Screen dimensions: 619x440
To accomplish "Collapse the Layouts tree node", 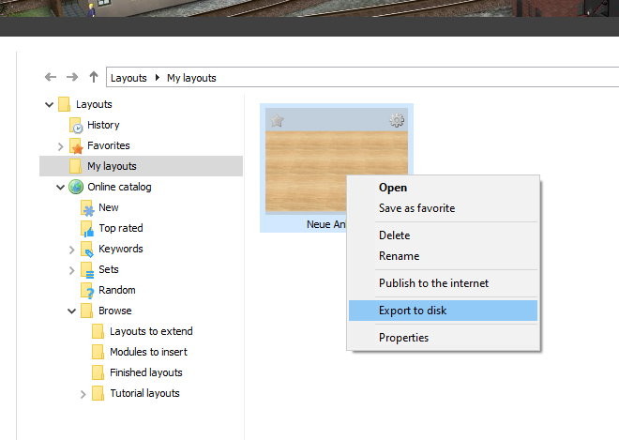I will 49,105.
